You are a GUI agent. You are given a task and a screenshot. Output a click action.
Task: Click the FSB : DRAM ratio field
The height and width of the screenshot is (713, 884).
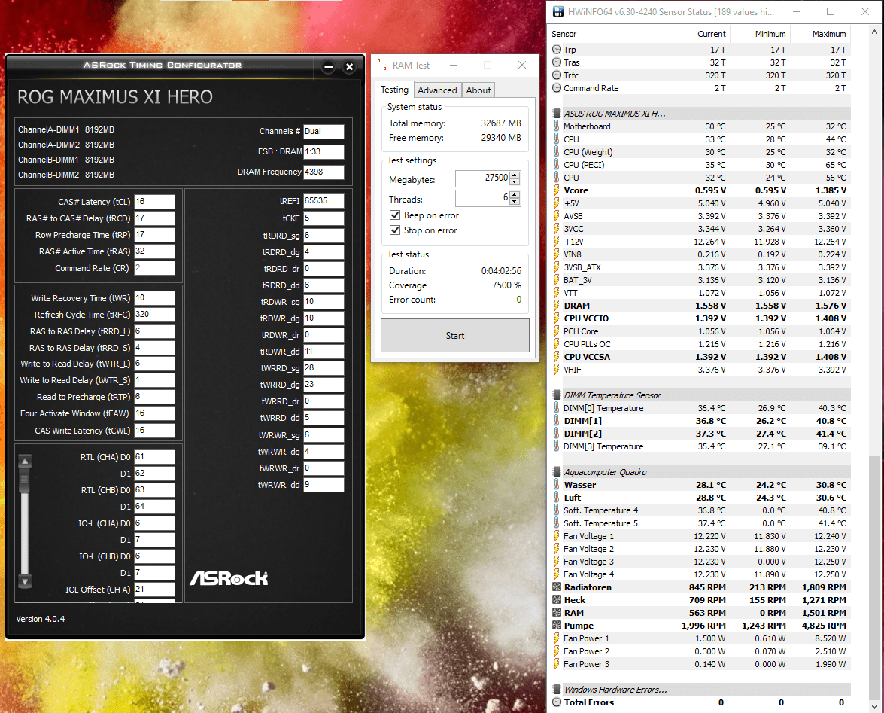point(324,152)
